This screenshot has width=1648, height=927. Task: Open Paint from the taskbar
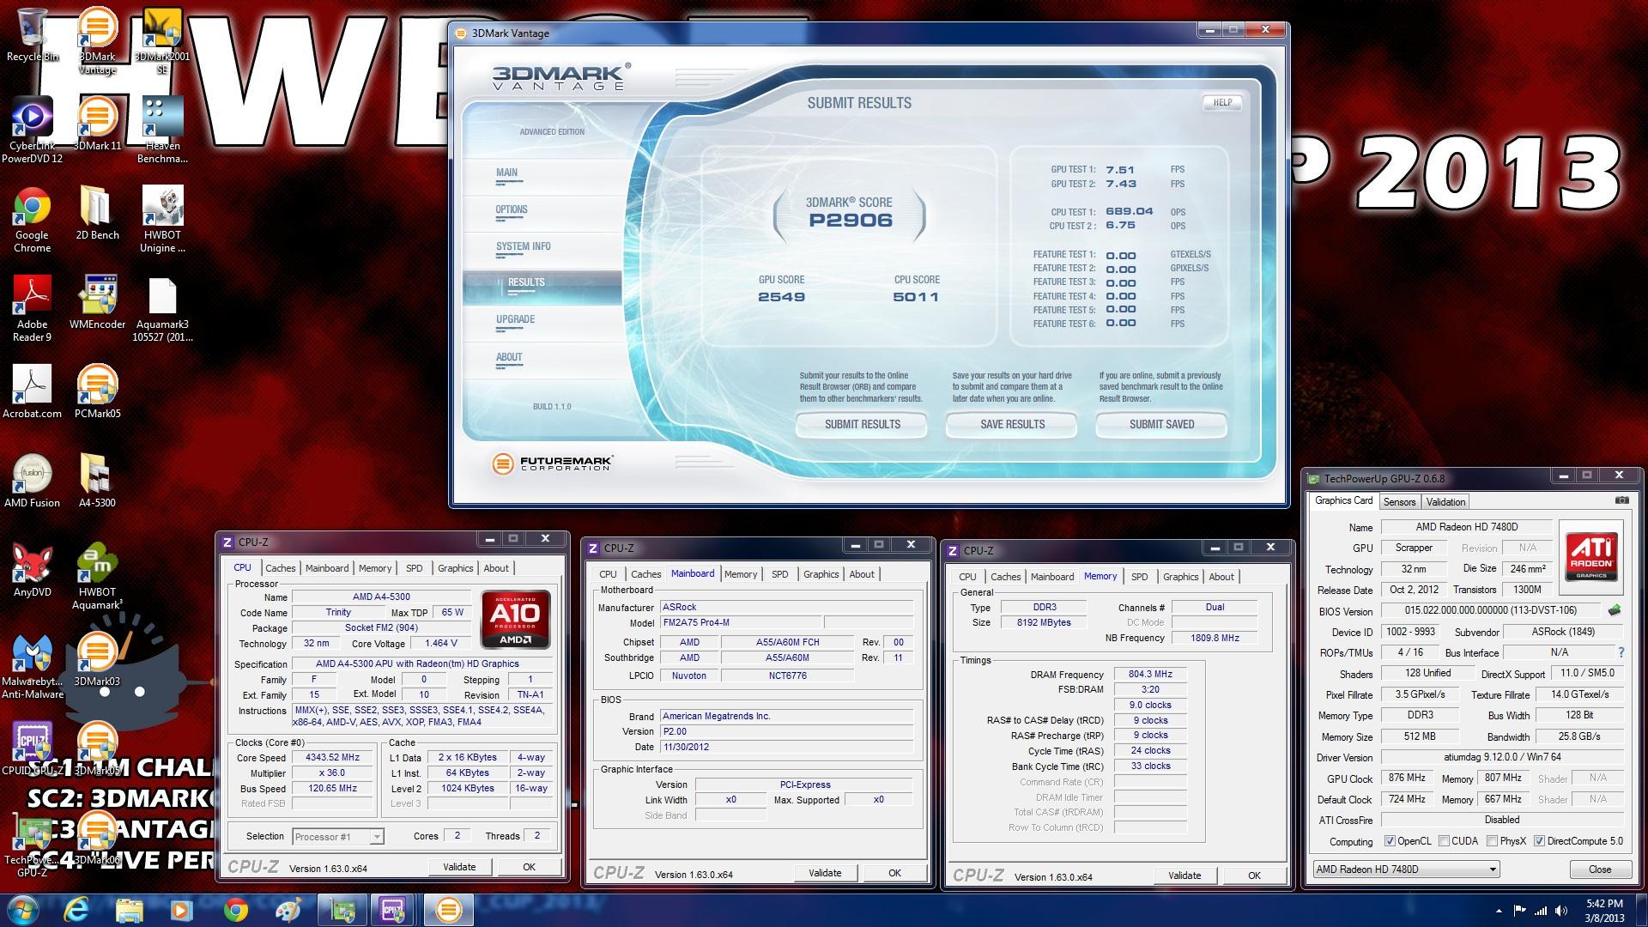(x=288, y=910)
